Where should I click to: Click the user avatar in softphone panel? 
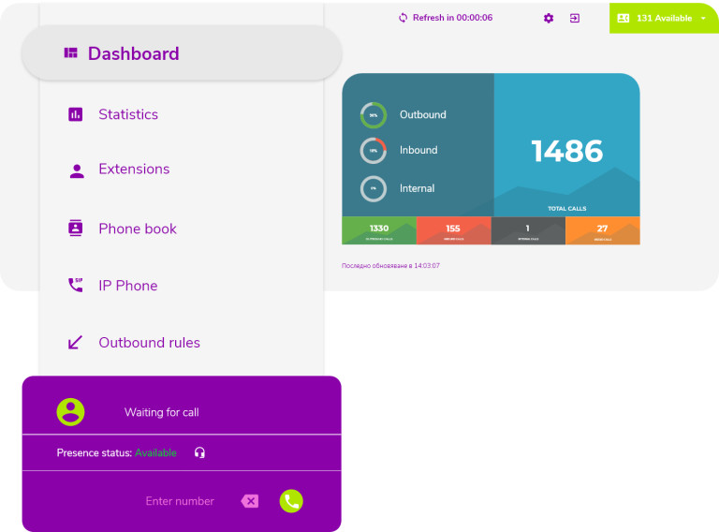click(x=70, y=411)
